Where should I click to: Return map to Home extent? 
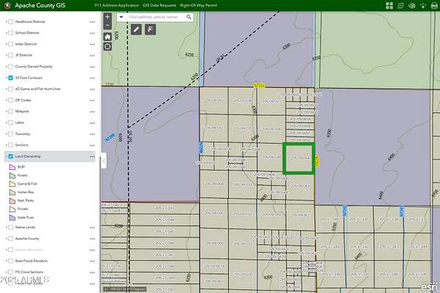point(108,36)
